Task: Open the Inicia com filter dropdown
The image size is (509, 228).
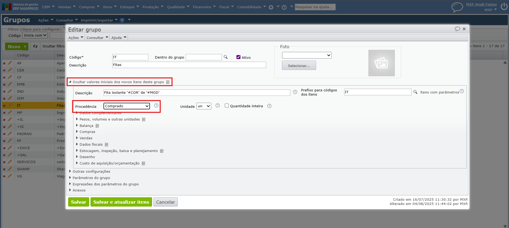Action: [x=35, y=35]
